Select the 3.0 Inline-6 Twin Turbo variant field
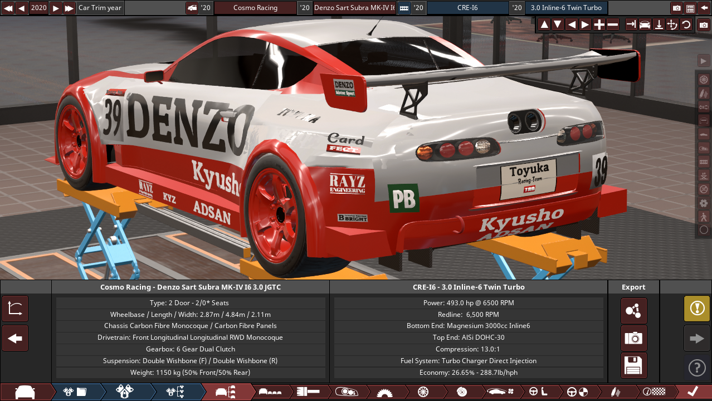This screenshot has height=401, width=712. pyautogui.click(x=567, y=8)
